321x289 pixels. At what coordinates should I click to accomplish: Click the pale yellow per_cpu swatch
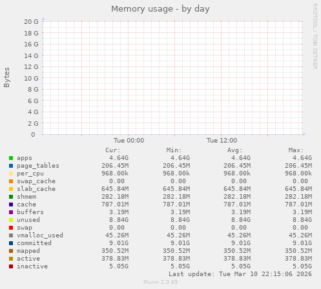11,174
